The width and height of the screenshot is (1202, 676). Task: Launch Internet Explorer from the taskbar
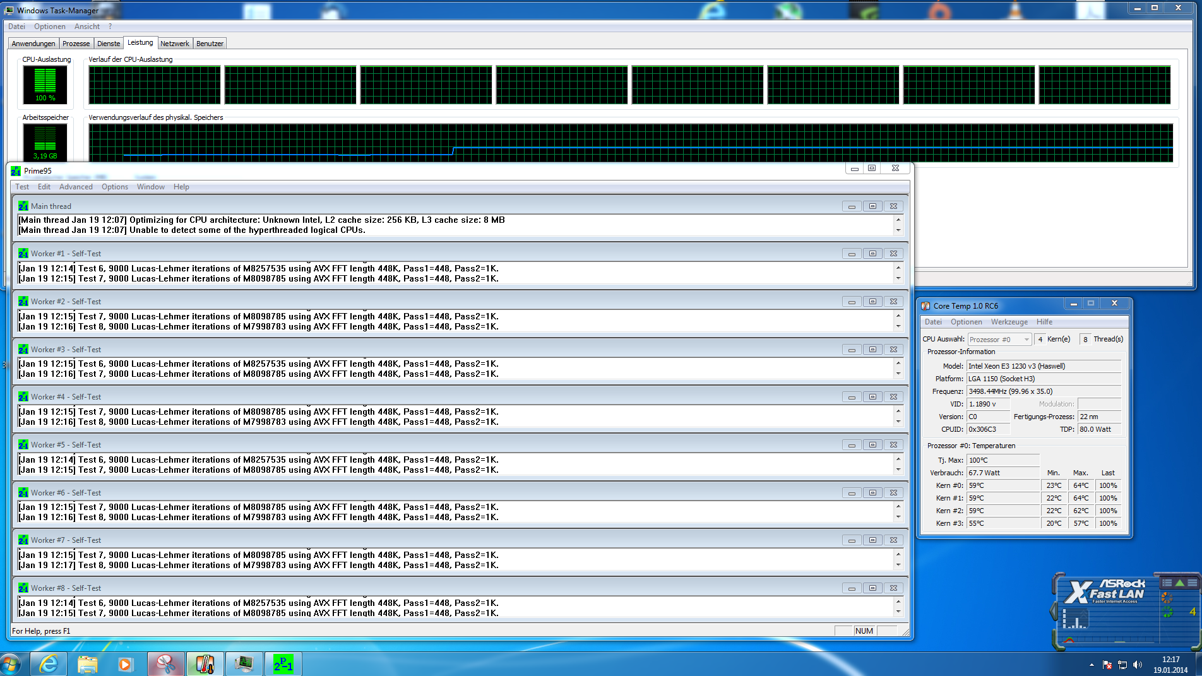tap(49, 664)
